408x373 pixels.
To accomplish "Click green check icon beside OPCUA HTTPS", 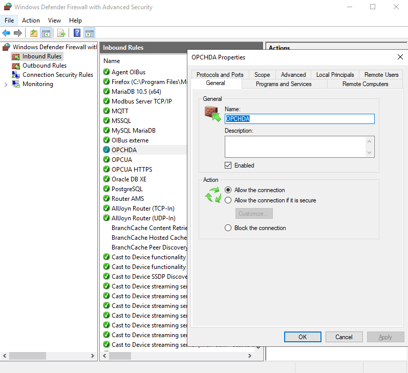I will [x=106, y=169].
